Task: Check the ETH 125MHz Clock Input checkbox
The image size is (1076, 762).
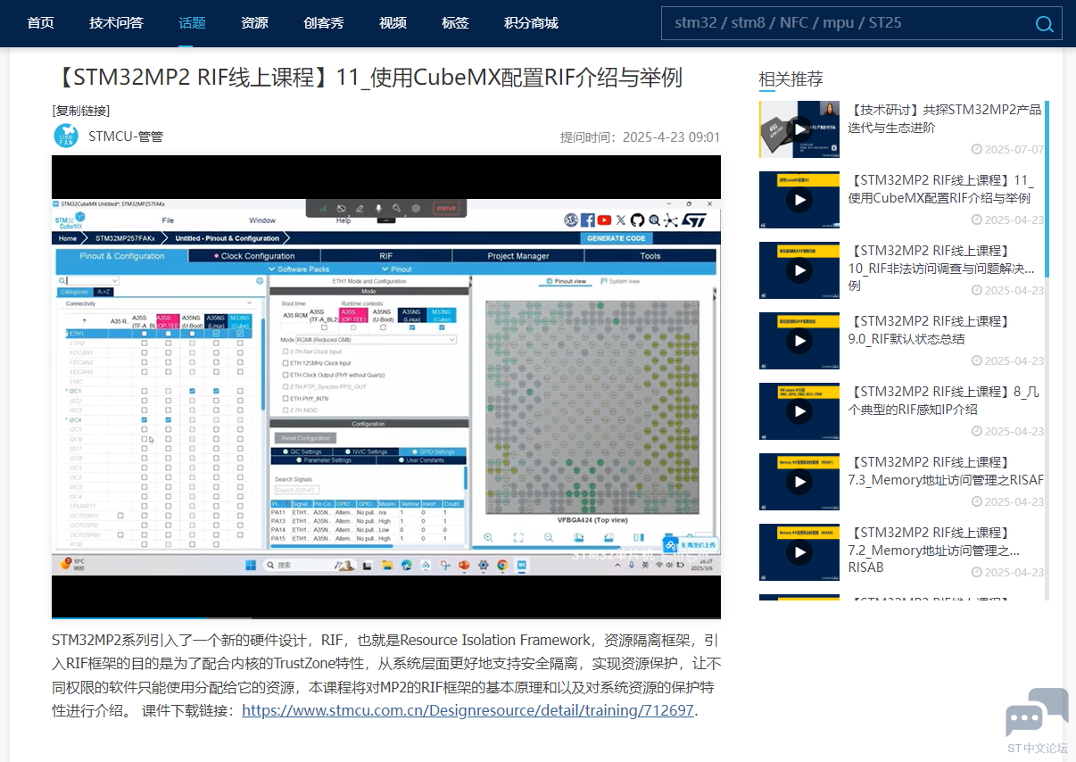Action: [x=286, y=363]
